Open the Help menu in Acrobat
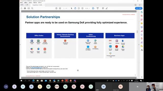163x91 pixels. pos(40,3)
